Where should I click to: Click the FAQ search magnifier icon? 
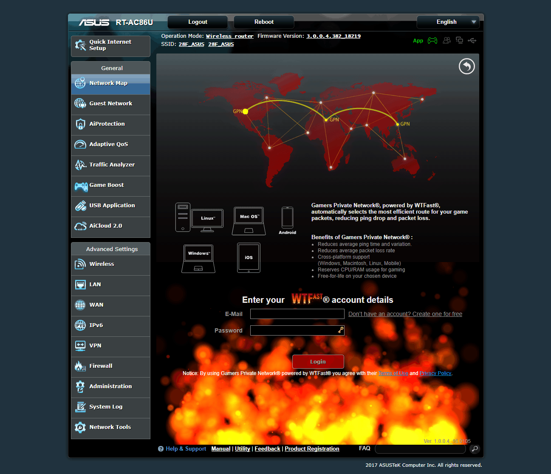[475, 449]
